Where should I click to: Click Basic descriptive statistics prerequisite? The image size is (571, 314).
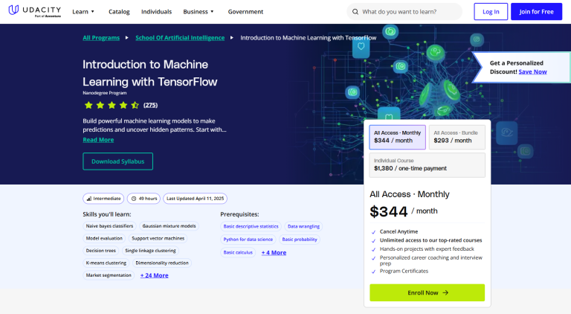251,226
